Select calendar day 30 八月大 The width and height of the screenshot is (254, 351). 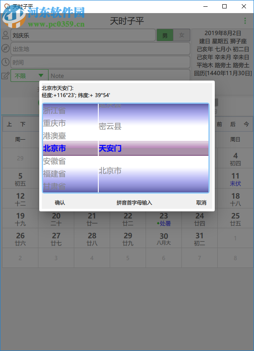(164, 238)
